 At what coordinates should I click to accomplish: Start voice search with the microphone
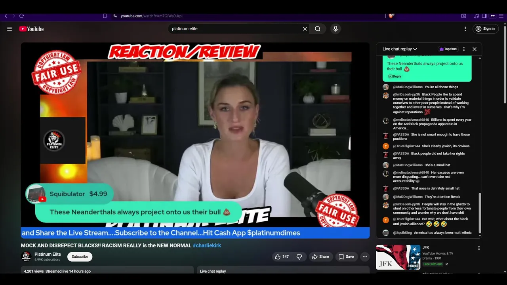coord(335,28)
